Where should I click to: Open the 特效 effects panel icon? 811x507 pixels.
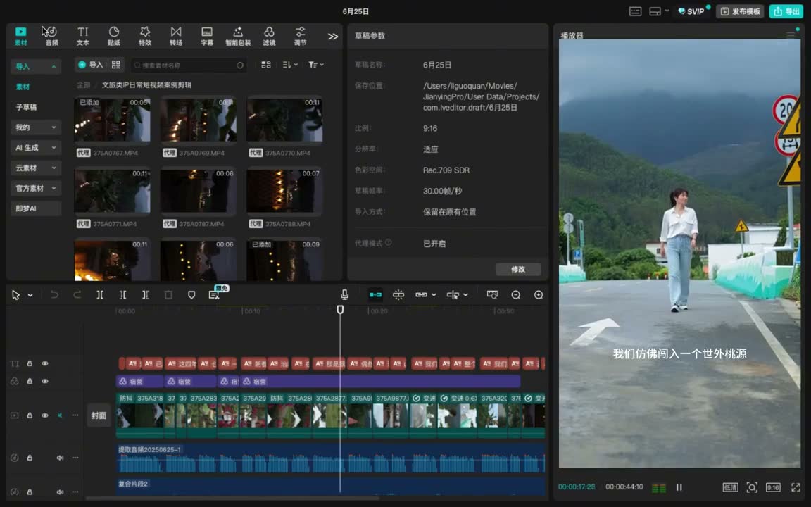[x=145, y=36]
